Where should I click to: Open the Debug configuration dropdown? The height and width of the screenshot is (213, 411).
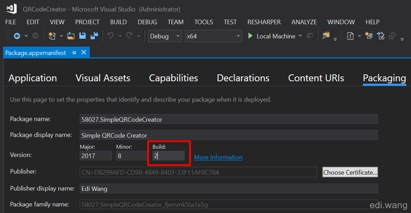(165, 36)
